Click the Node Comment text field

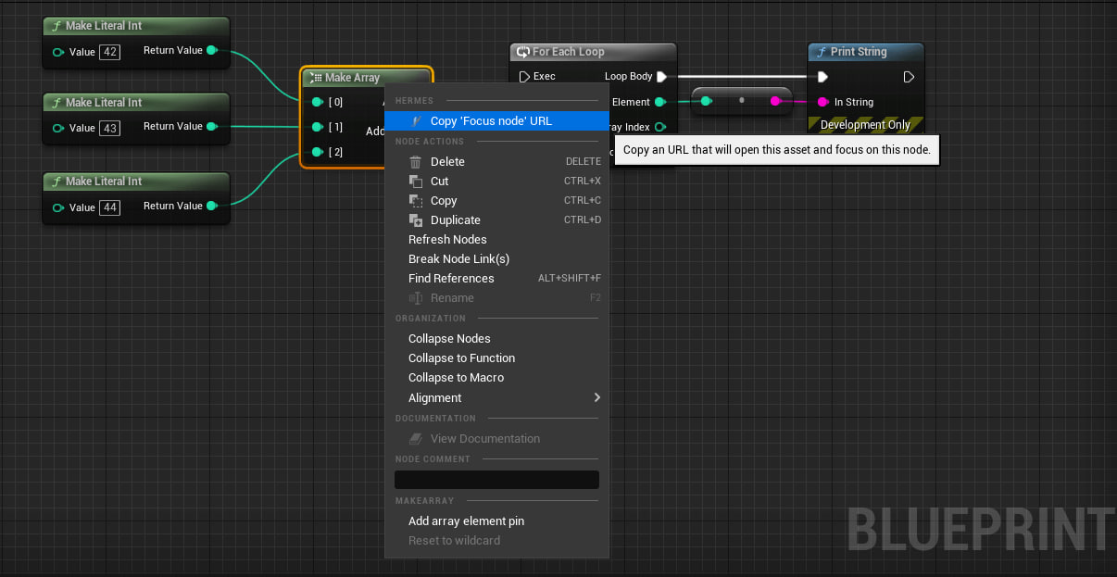point(496,480)
